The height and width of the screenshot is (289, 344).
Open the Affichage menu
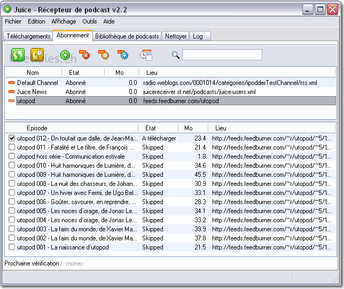[x=64, y=21]
